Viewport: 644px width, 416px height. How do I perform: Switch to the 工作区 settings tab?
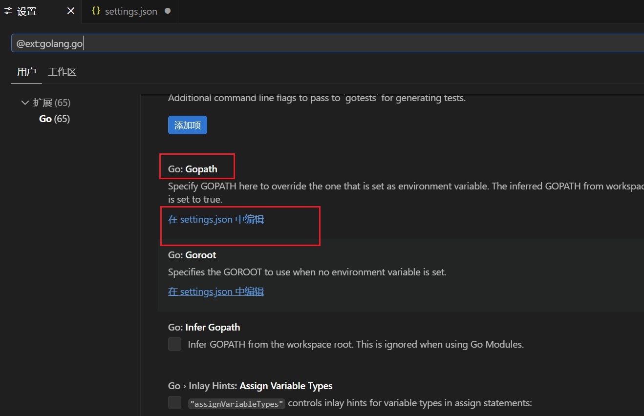(x=62, y=72)
